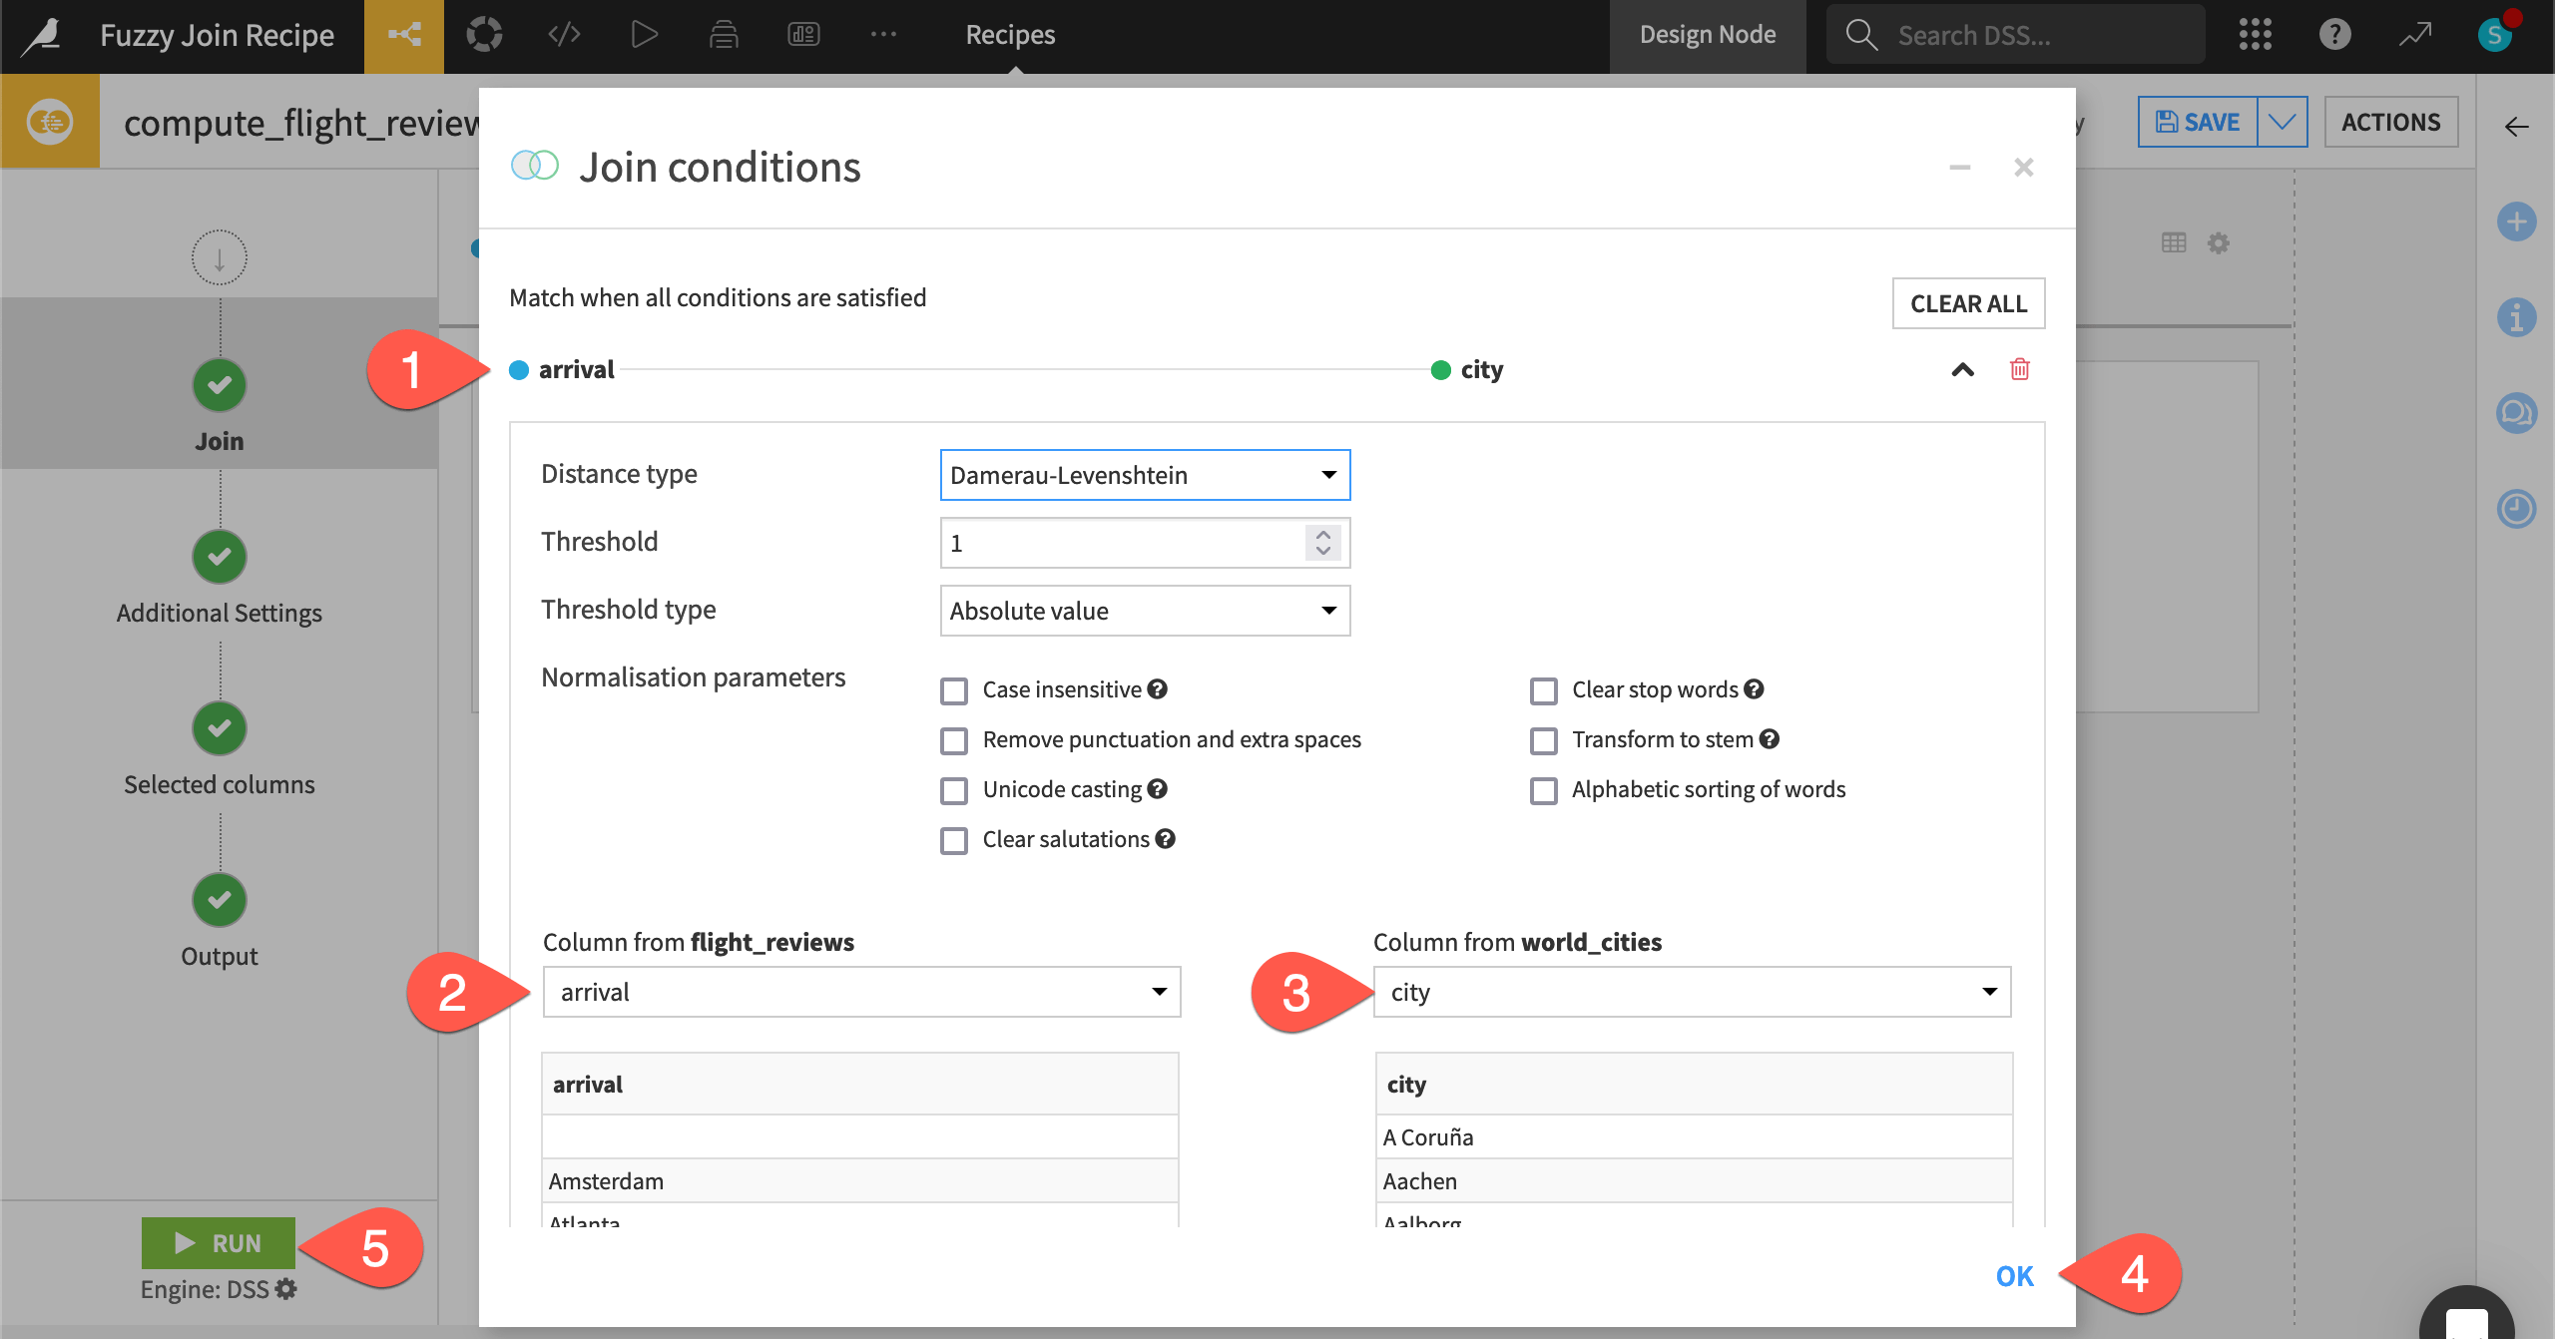2555x1339 pixels.
Task: Click the Clear stop words help icon
Action: coord(1754,689)
